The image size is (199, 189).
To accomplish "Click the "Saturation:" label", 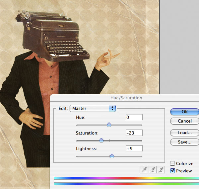I will click(x=87, y=133).
